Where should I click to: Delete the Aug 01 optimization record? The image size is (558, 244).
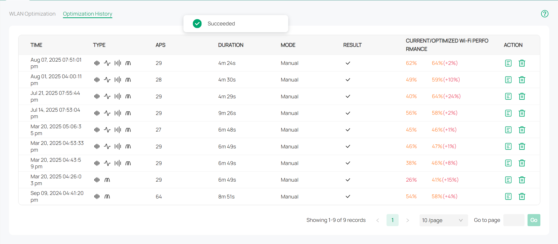[x=522, y=79]
